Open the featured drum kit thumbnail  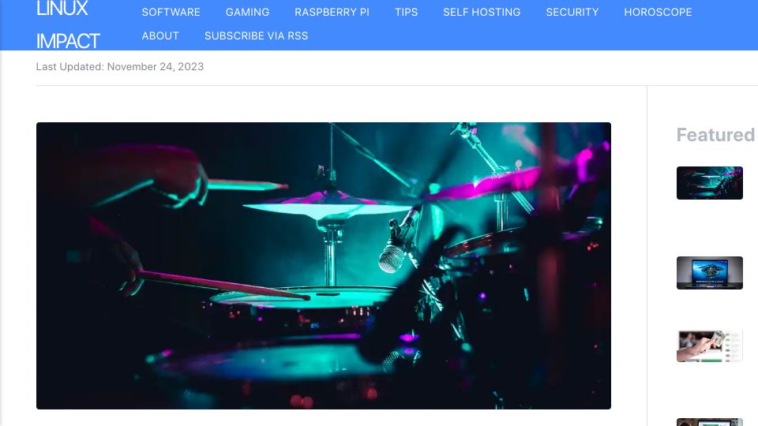(709, 183)
